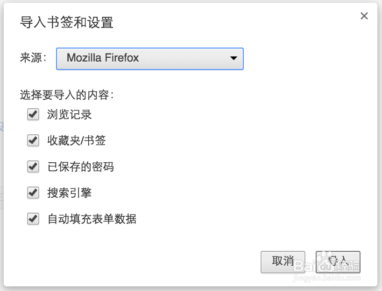
Task: Click the 导入 import button
Action: (338, 262)
